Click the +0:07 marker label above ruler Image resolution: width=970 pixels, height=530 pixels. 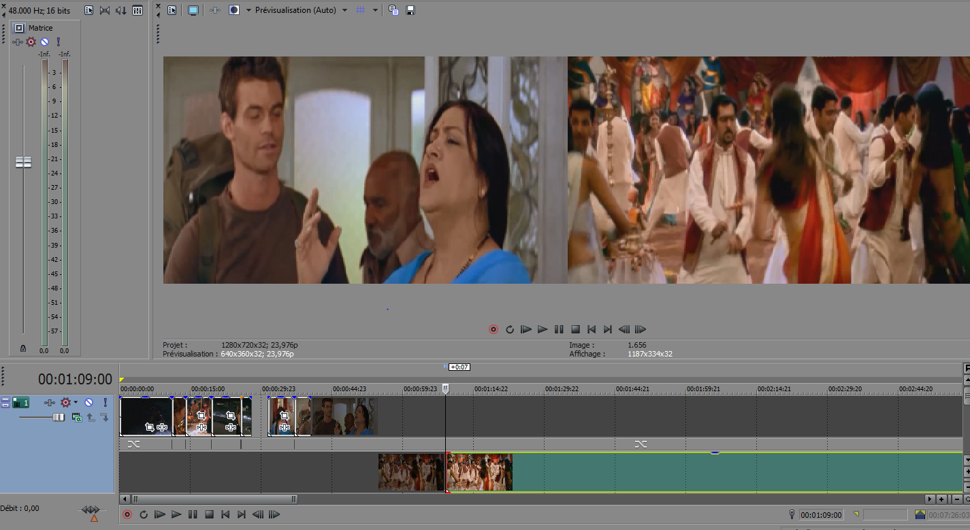pyautogui.click(x=459, y=367)
